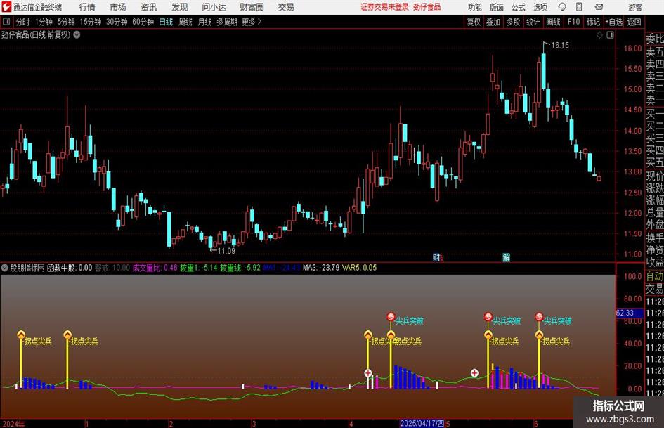Click the diamond icon at chart top right
The height and width of the screenshot is (428, 664).
tap(599, 35)
